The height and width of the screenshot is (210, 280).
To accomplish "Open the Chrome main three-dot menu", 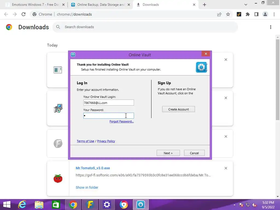I will point(274,14).
